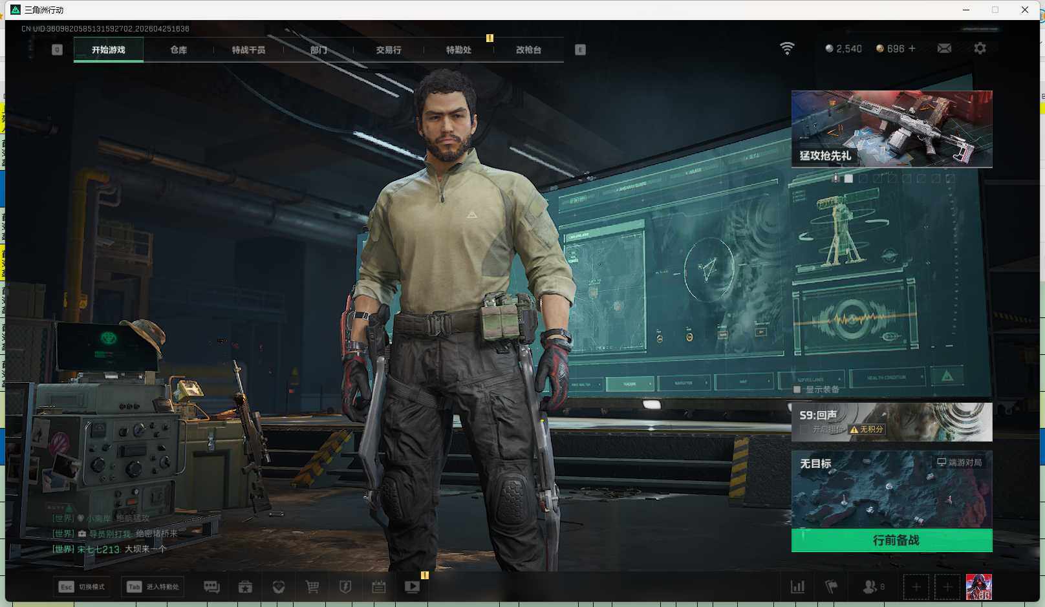
Task: Click the lightning shield icon
Action: tap(345, 587)
